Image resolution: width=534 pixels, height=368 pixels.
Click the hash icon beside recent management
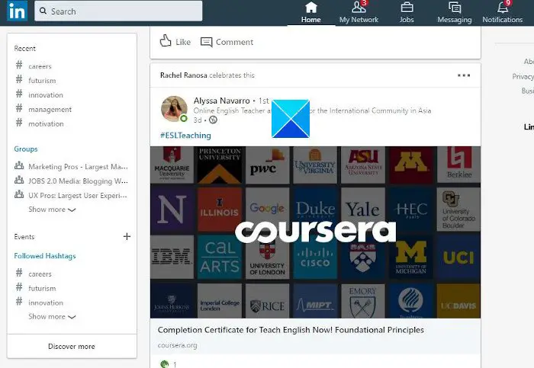[x=19, y=108]
